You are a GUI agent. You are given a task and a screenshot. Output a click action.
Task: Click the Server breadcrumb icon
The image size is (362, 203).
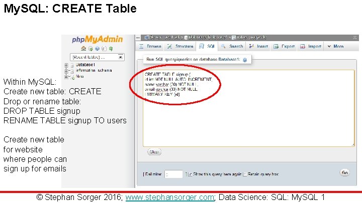click(146, 37)
